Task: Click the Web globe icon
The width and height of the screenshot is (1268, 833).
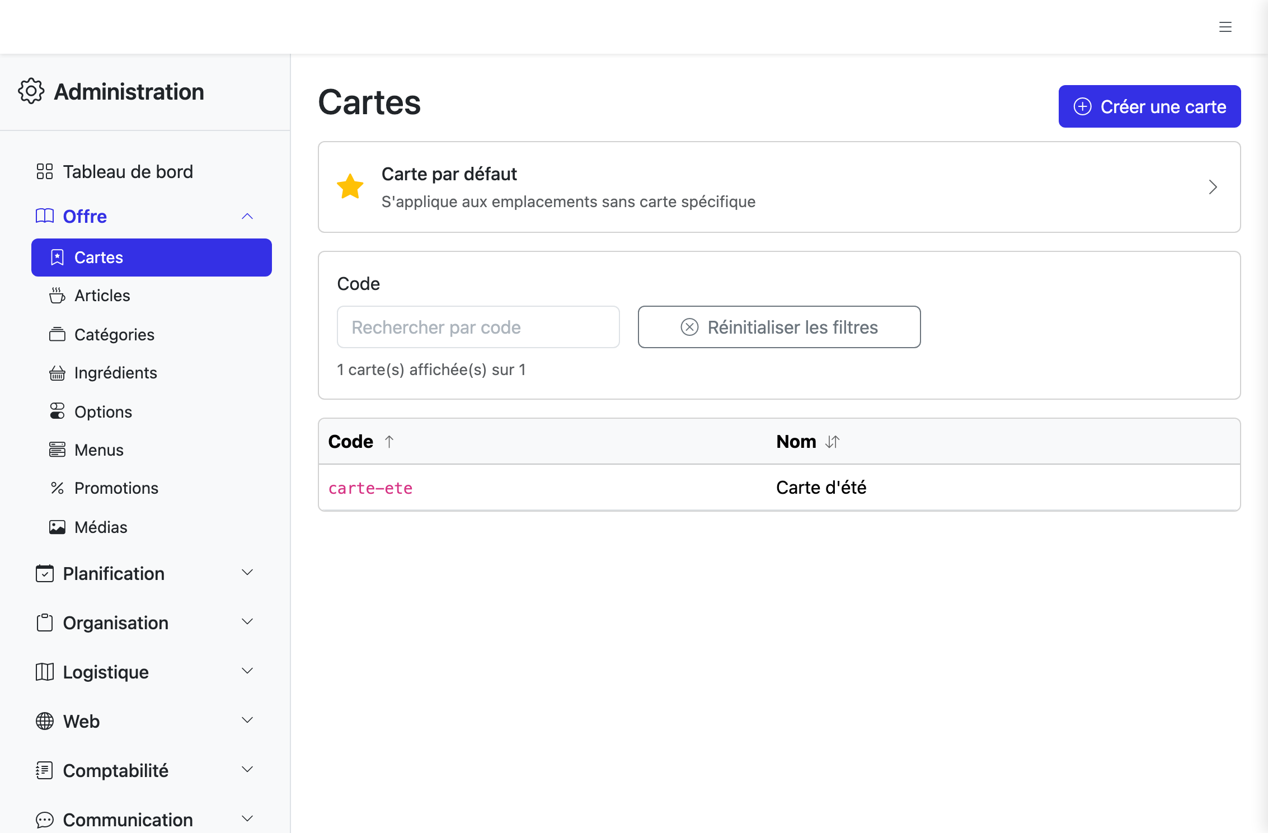Action: (45, 721)
